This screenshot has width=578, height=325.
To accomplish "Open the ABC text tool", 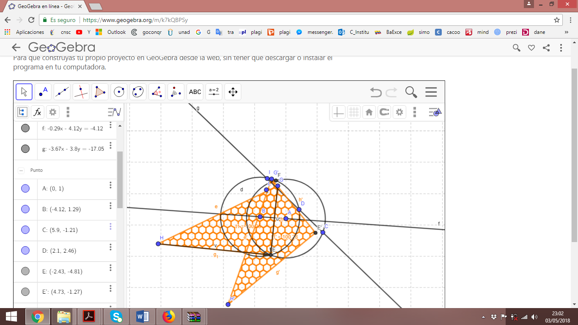I will click(x=195, y=91).
